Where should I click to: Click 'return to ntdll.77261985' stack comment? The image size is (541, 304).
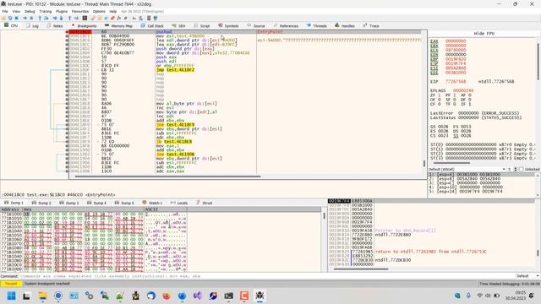(430, 252)
